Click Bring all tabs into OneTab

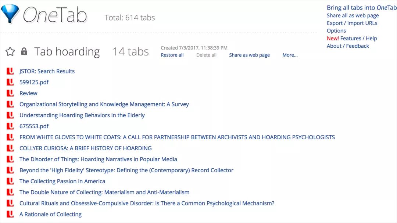pos(362,8)
